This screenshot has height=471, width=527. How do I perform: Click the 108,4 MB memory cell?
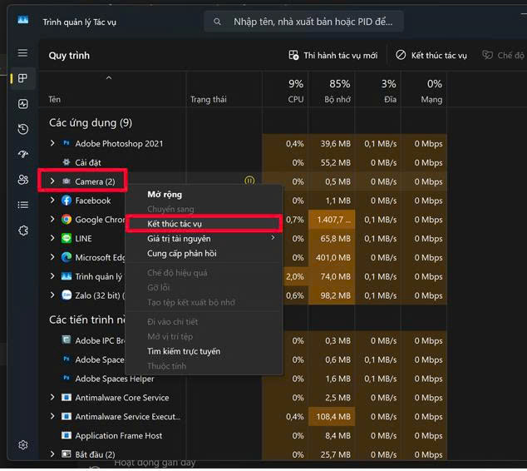(332, 416)
